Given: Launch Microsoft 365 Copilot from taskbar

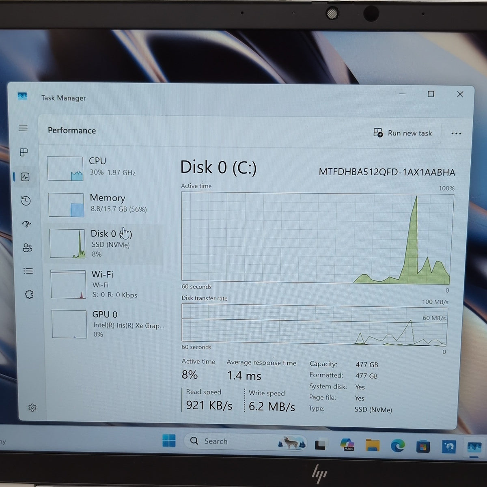Looking at the screenshot, I should tap(347, 445).
